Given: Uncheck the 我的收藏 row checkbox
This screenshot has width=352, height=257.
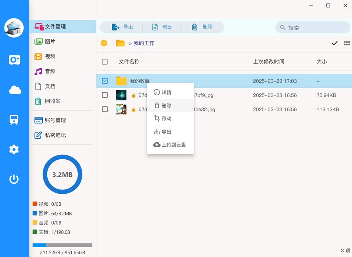Looking at the screenshot, I should click(104, 81).
